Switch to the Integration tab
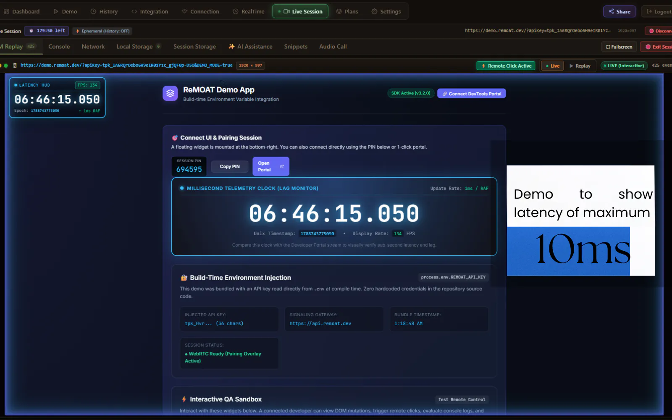The width and height of the screenshot is (672, 420). pyautogui.click(x=150, y=11)
